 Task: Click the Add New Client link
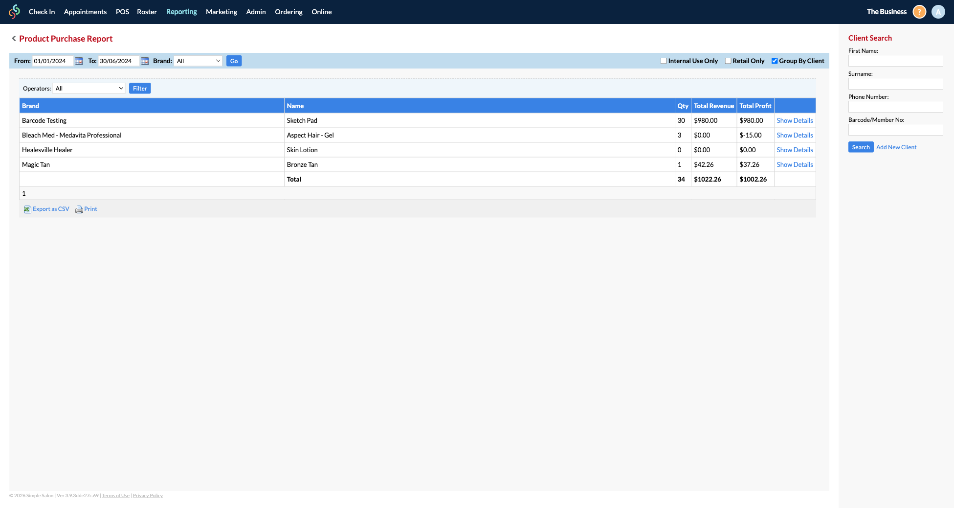(896, 147)
